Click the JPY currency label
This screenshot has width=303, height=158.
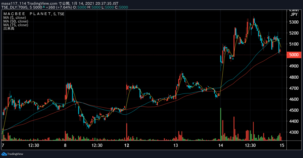(294, 14)
